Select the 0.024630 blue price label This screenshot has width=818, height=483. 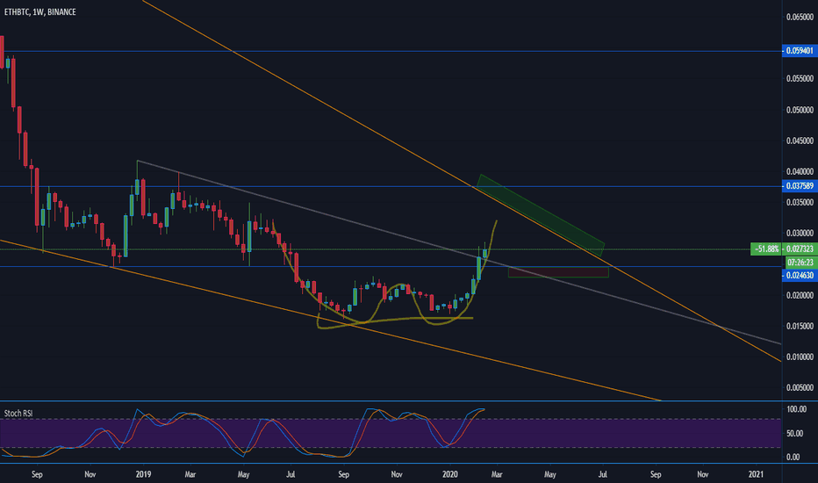click(800, 275)
